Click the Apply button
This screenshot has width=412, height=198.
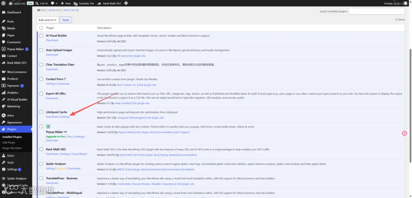(65, 20)
